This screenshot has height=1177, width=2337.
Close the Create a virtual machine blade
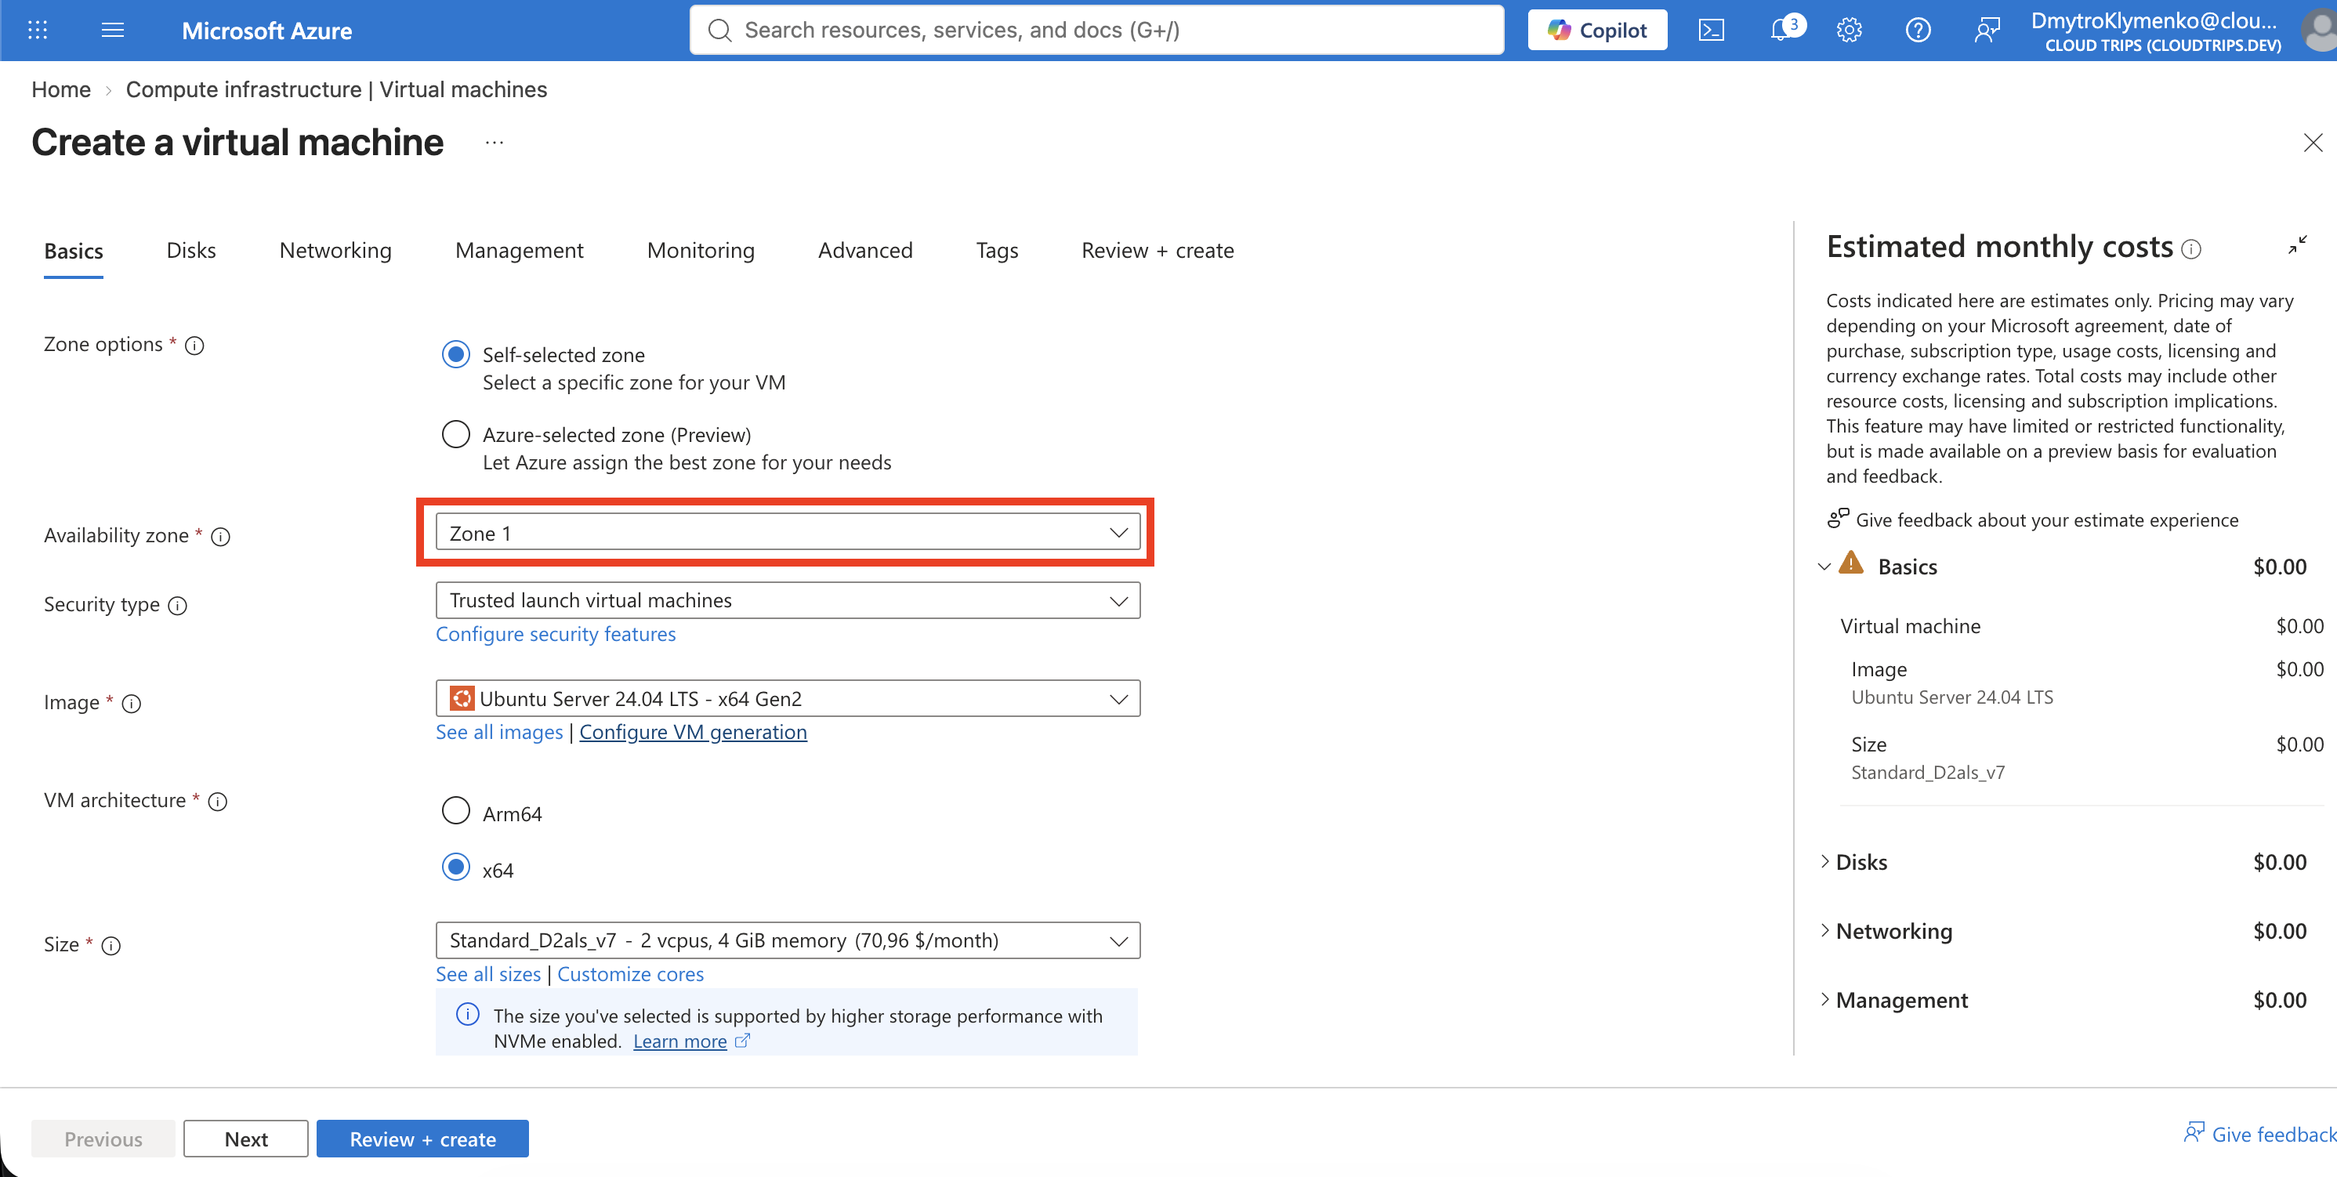(2313, 143)
